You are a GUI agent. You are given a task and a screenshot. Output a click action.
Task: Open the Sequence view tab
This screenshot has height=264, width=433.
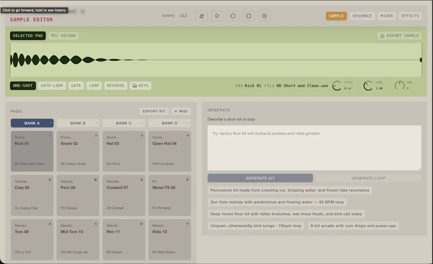pos(362,16)
